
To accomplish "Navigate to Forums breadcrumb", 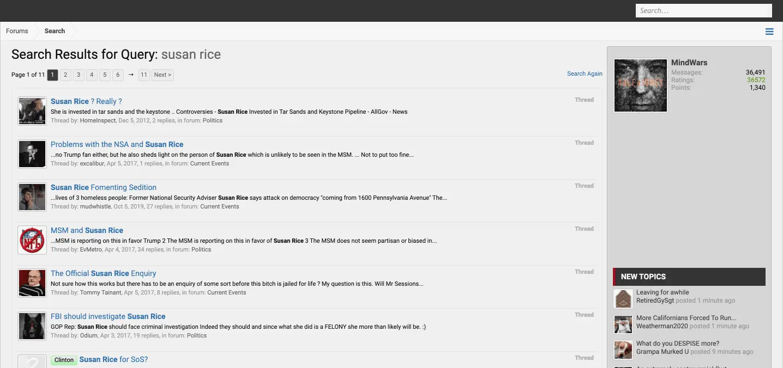I will [17, 31].
